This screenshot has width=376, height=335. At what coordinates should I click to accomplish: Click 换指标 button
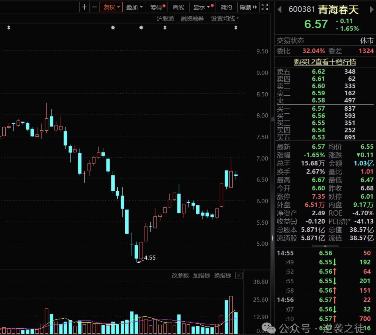[223, 275]
